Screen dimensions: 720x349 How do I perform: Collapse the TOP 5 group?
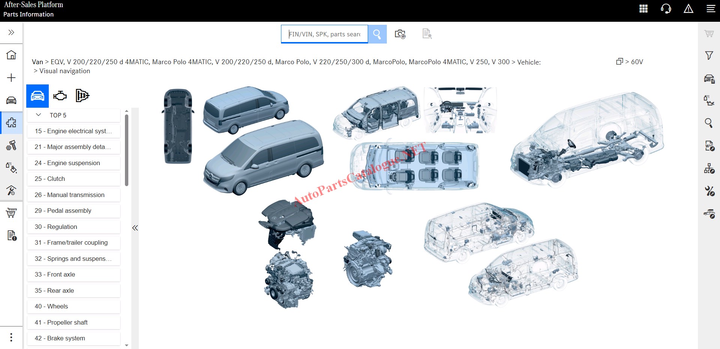[x=38, y=115]
